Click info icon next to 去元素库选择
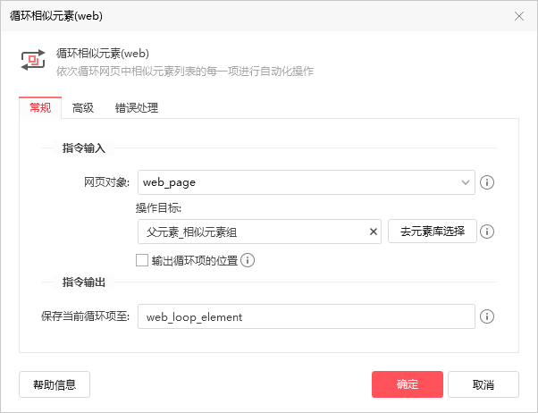This screenshot has height=413, width=538. pos(487,232)
